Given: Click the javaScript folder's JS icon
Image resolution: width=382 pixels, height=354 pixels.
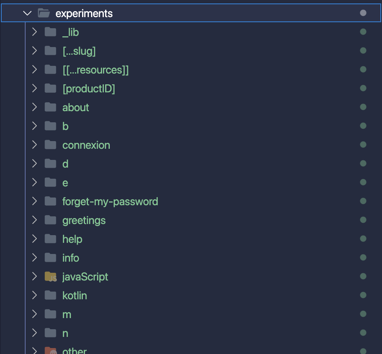Looking at the screenshot, I should [50, 277].
